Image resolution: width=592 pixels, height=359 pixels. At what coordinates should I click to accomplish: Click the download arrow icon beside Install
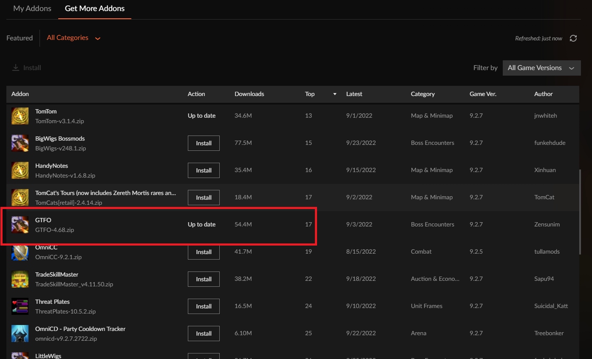point(16,68)
